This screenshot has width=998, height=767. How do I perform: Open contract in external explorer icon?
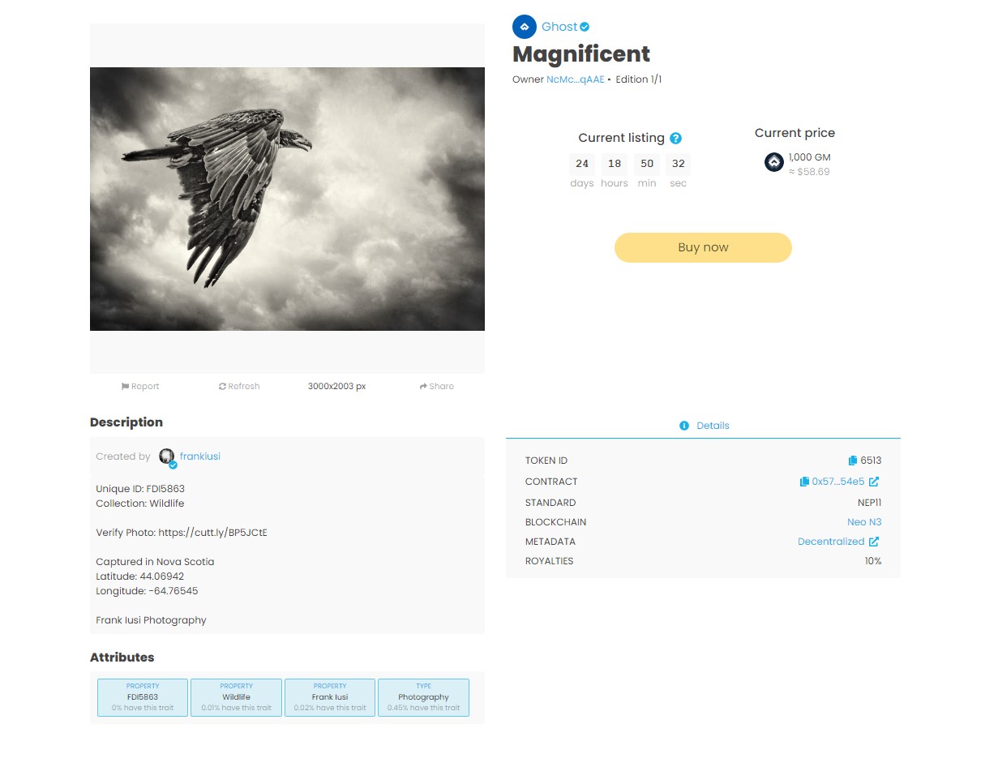point(874,482)
